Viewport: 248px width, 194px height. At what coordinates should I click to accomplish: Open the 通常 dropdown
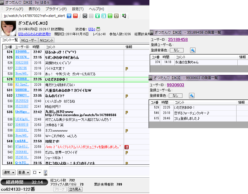(x=9, y=172)
